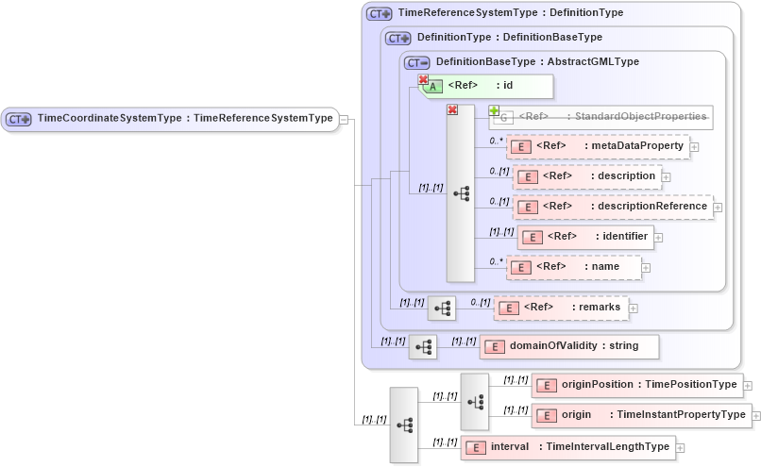Click the sequence icon inside DefinitionBaseType
The image size is (761, 467).
coord(461,193)
